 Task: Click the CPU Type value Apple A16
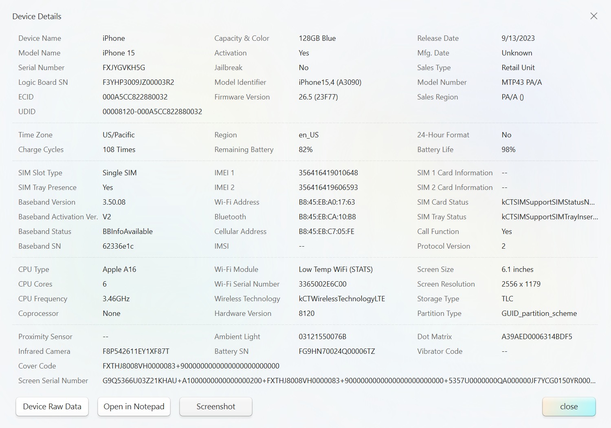[119, 269]
